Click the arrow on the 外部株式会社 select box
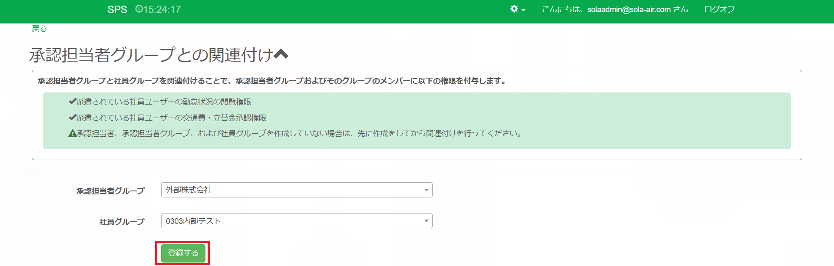The image size is (834, 266). (x=426, y=190)
